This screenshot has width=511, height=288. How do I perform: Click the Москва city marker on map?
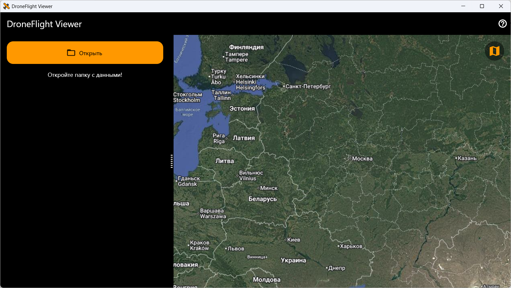[350, 158]
